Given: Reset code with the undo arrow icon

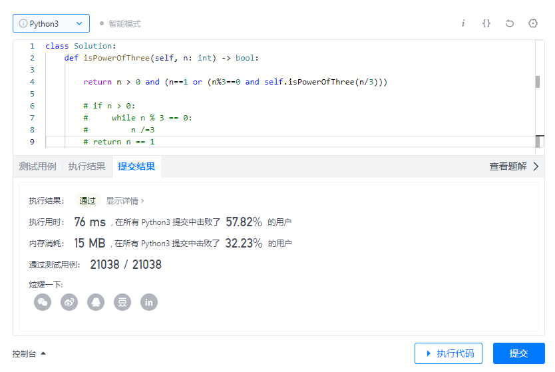Looking at the screenshot, I should (x=509, y=23).
